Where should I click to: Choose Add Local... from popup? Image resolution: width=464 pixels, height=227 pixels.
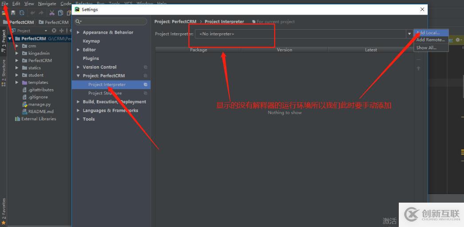coord(431,33)
